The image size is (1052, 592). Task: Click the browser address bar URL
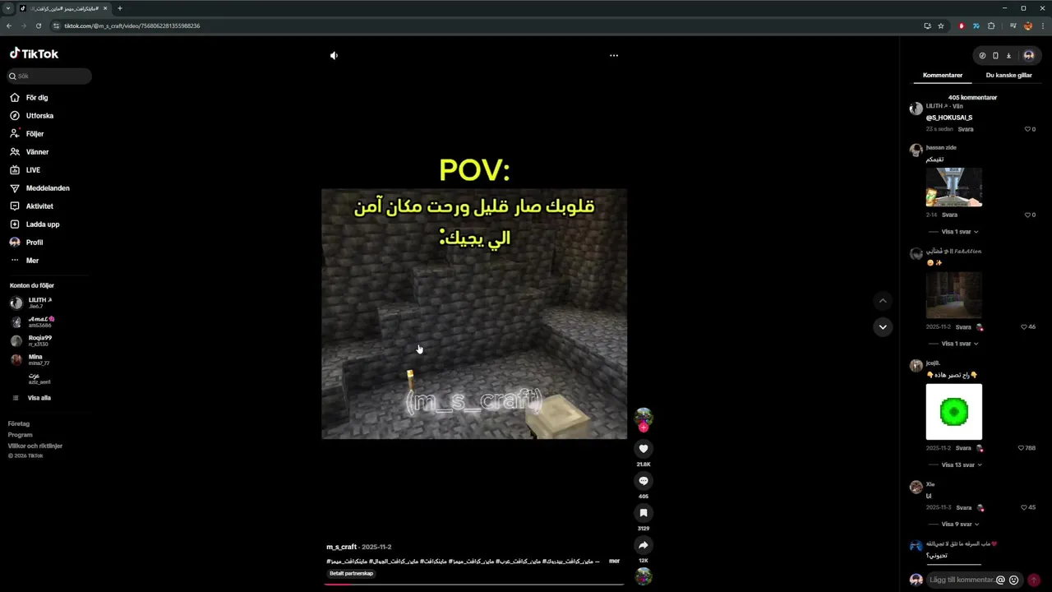131,25
